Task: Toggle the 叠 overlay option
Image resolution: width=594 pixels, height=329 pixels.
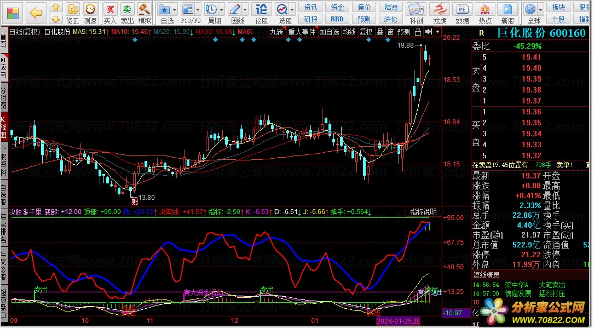Action: coord(380,32)
